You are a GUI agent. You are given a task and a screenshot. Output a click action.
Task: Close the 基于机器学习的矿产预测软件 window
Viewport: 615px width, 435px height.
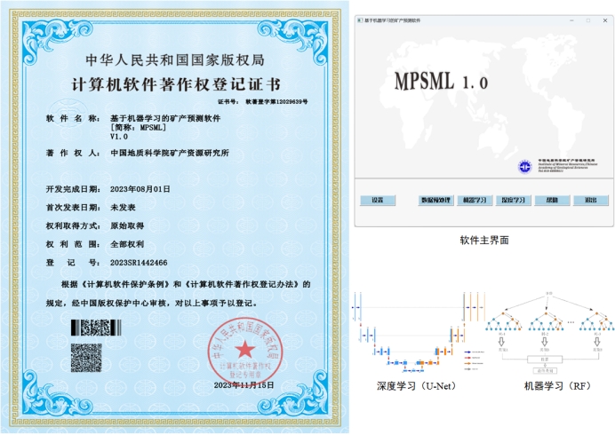605,20
